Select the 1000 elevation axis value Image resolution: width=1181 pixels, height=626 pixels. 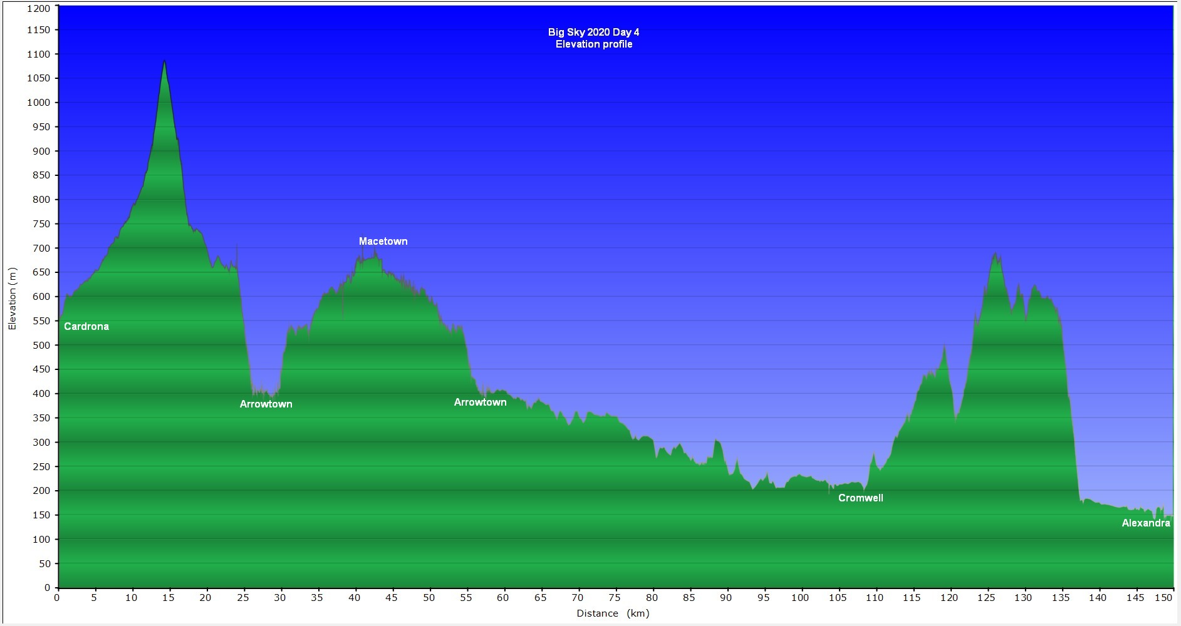[x=39, y=103]
